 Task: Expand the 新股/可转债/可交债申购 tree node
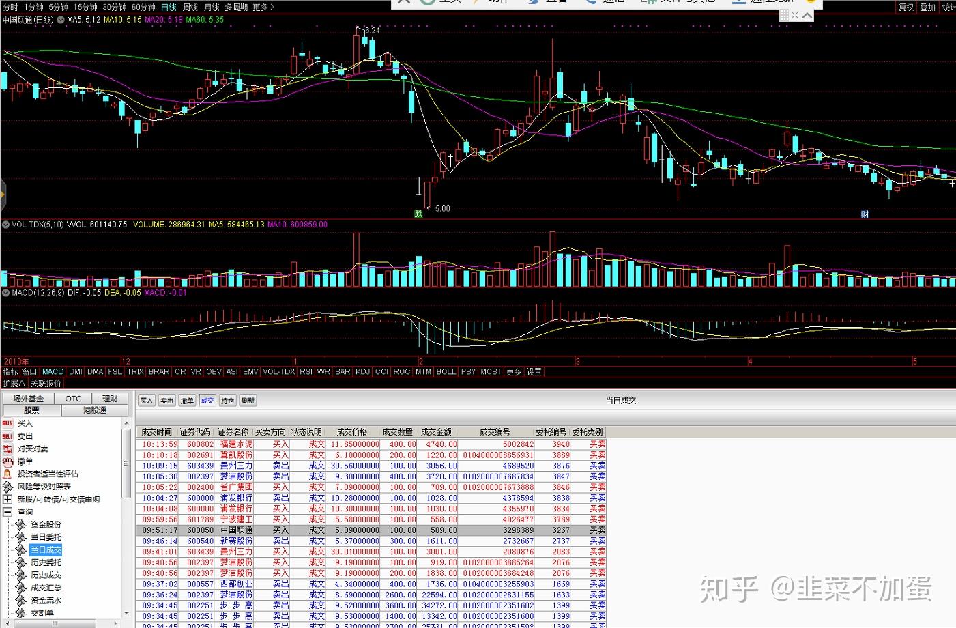click(8, 500)
